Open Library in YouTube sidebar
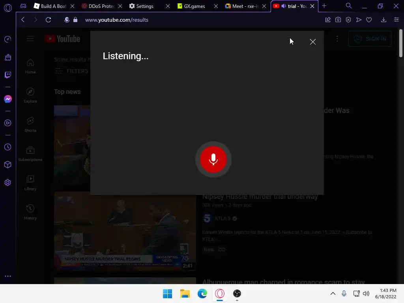The height and width of the screenshot is (303, 404). (x=30, y=183)
